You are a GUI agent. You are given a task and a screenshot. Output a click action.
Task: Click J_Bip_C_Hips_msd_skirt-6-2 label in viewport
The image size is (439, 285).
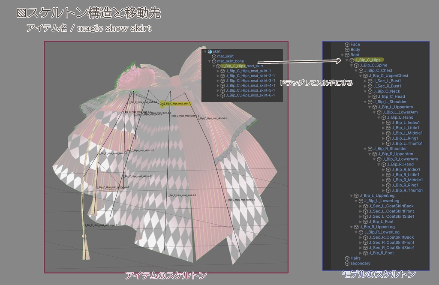241,200
